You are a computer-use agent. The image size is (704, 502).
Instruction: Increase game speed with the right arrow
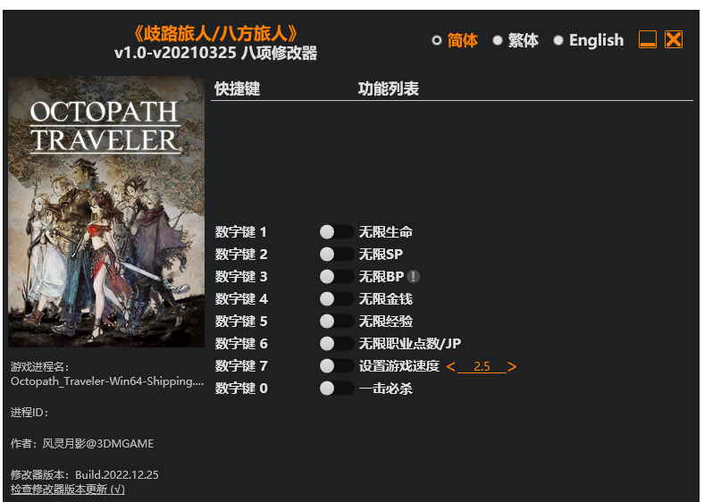coord(512,367)
